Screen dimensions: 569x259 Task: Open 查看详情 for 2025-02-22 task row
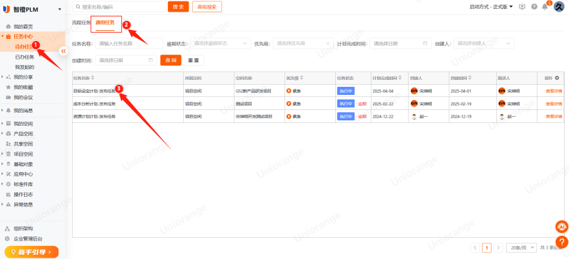tap(554, 104)
